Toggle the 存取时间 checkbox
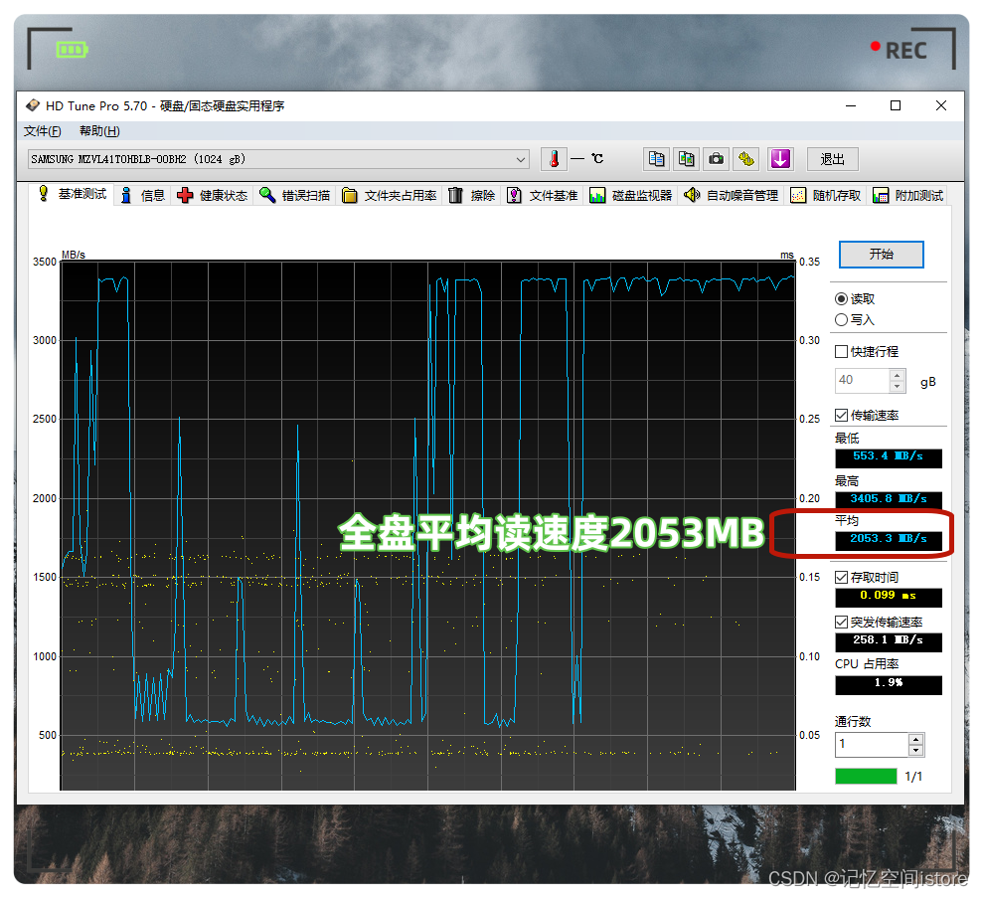The width and height of the screenshot is (983, 898). (x=841, y=577)
